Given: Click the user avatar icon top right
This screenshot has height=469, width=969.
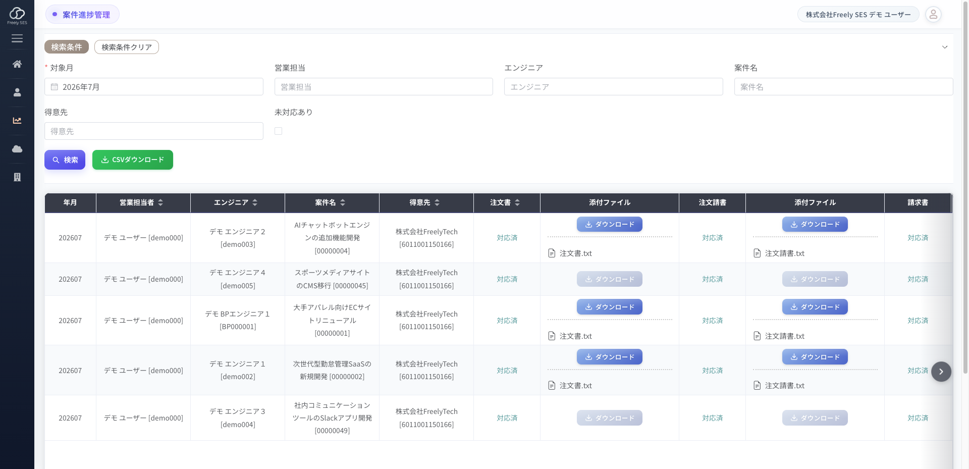Looking at the screenshot, I should [933, 15].
